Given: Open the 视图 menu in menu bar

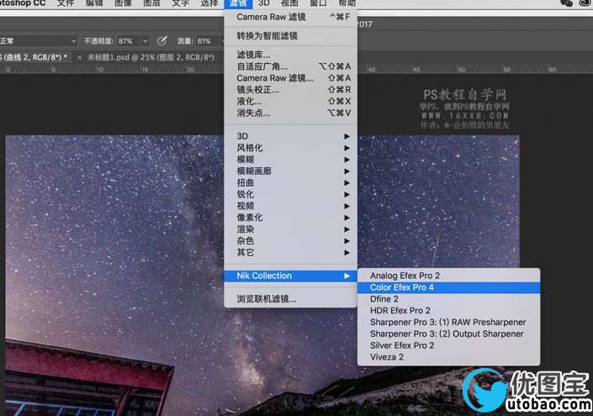Looking at the screenshot, I should (x=289, y=3).
